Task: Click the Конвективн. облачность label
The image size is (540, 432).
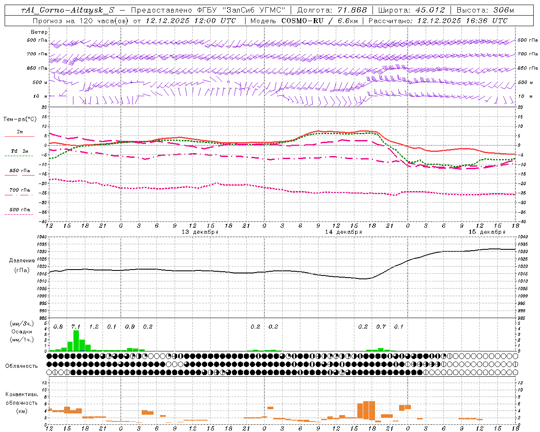Action: [22, 399]
